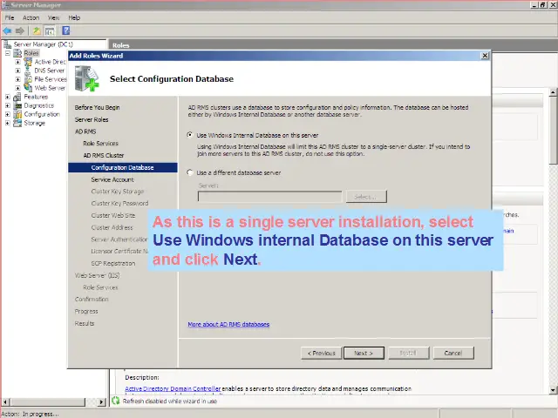Select Use Windows Internal Database radio button
The image size is (558, 418).
(x=190, y=135)
